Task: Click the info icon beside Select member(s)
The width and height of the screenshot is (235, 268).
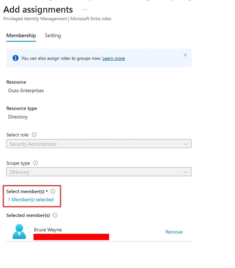Action: click(x=53, y=191)
